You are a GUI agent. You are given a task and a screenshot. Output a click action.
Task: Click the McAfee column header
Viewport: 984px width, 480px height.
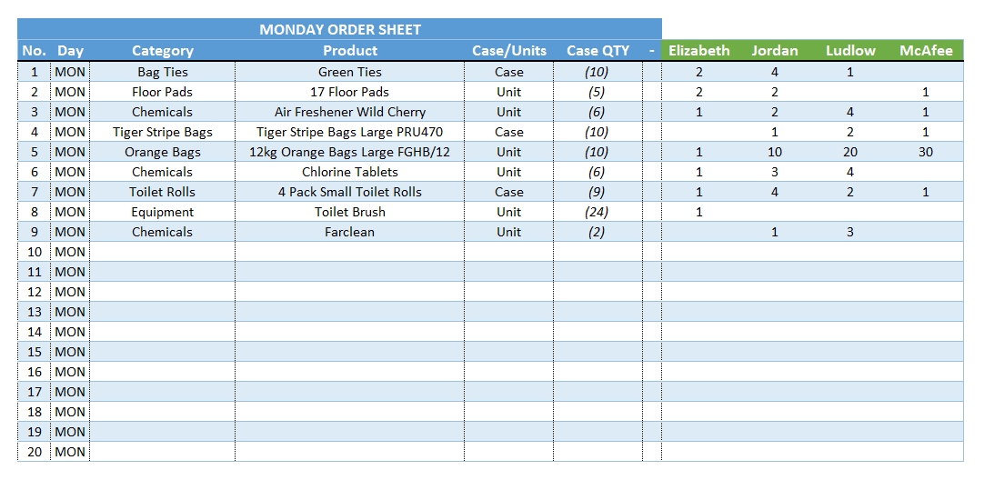pyautogui.click(x=926, y=51)
